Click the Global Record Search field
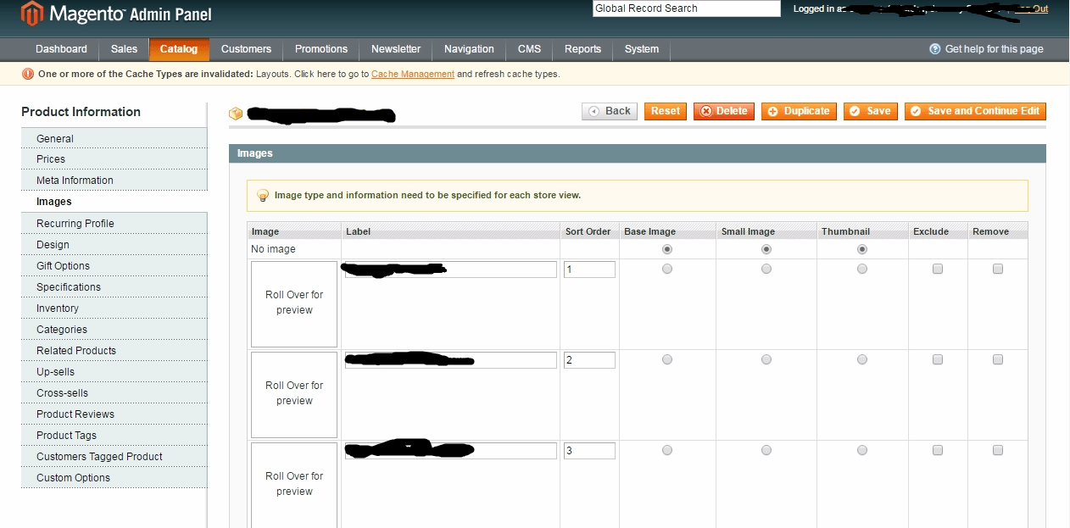1070x528 pixels. (686, 8)
